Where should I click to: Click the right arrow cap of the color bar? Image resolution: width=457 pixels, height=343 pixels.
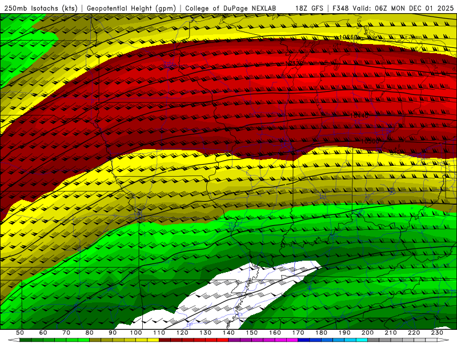click(x=443, y=340)
